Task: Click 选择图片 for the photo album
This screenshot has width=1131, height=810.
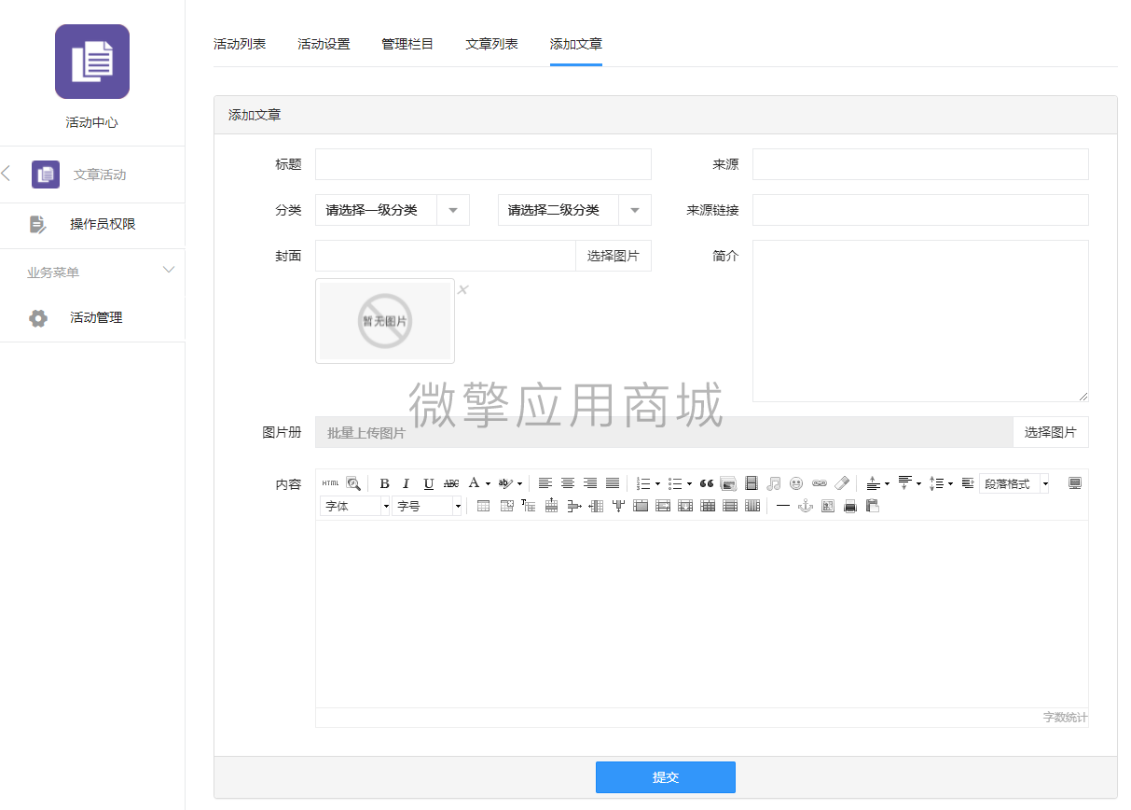Action: point(1051,432)
